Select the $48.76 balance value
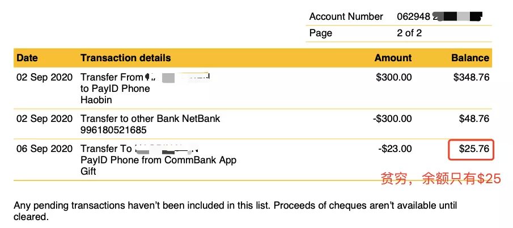 pos(474,119)
